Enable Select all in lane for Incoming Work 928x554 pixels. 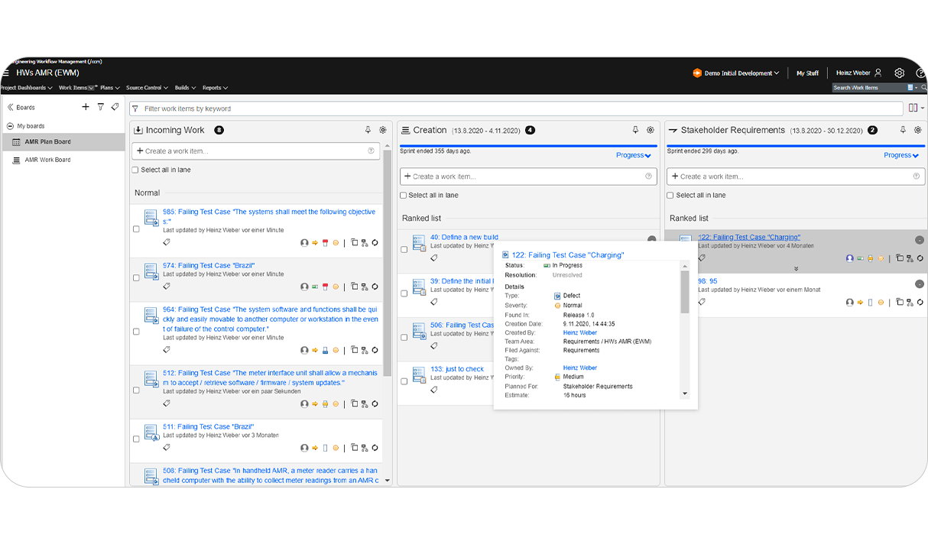pyautogui.click(x=135, y=169)
